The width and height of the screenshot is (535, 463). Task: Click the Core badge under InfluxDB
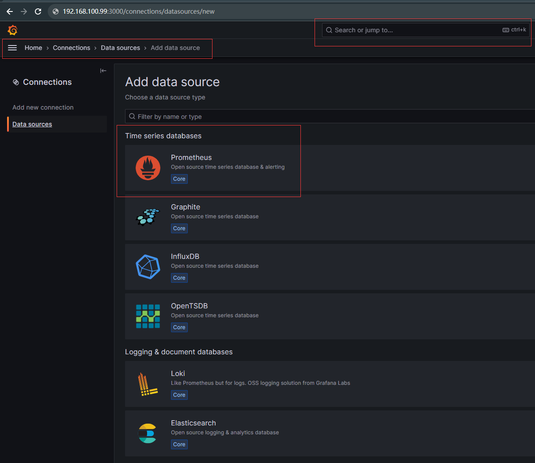tap(179, 278)
